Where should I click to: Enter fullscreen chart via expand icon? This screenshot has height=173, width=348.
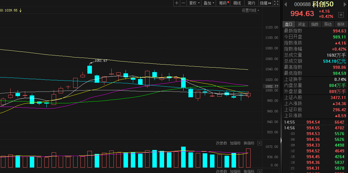click(x=276, y=3)
